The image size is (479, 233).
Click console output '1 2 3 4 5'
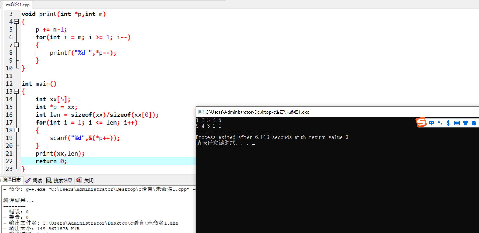tap(209, 120)
